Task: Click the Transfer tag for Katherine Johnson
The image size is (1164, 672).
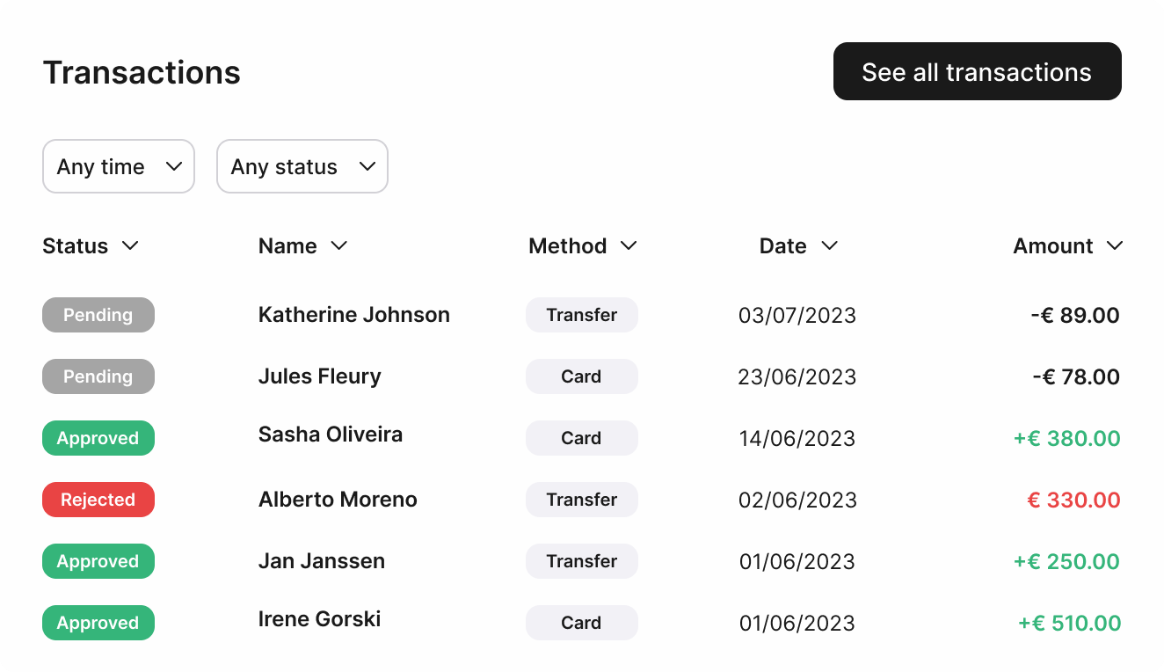Action: click(x=582, y=315)
